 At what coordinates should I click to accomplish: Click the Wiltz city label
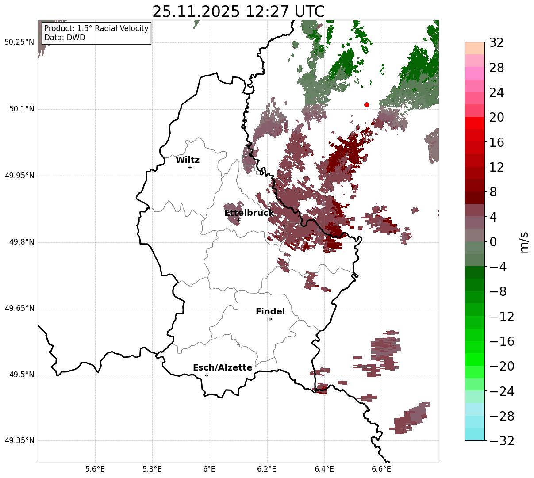coord(188,160)
